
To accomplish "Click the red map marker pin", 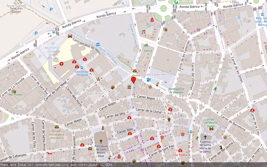I will [133, 80].
